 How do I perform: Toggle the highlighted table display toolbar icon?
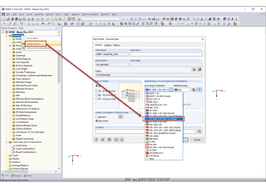(69, 19)
